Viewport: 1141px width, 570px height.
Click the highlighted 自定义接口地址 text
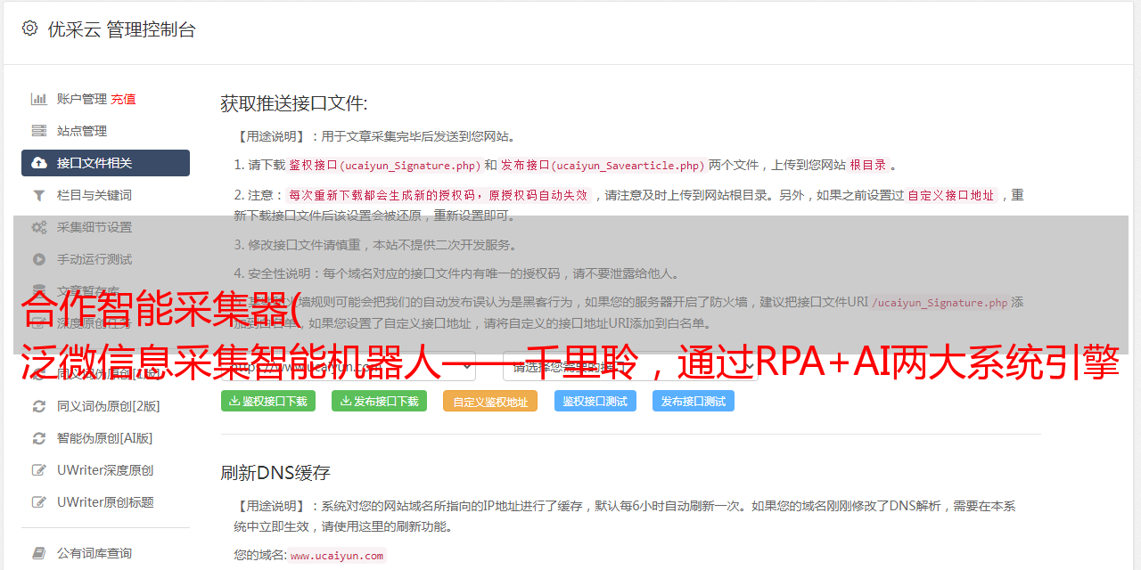click(x=951, y=195)
